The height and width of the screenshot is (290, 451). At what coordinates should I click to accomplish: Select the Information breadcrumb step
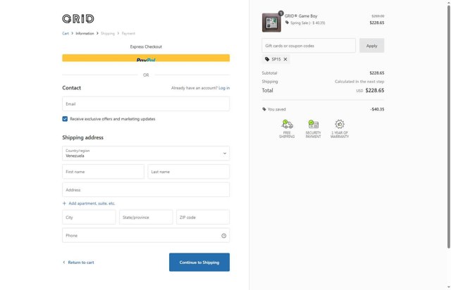point(85,33)
